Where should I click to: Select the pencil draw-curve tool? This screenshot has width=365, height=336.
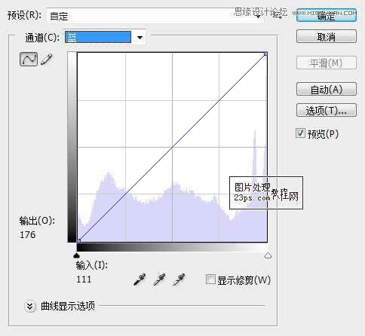point(47,60)
